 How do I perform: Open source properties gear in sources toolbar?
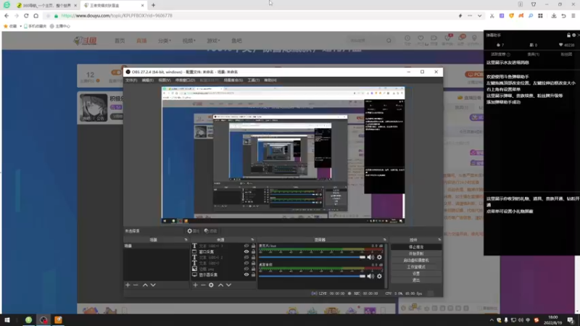point(211,285)
